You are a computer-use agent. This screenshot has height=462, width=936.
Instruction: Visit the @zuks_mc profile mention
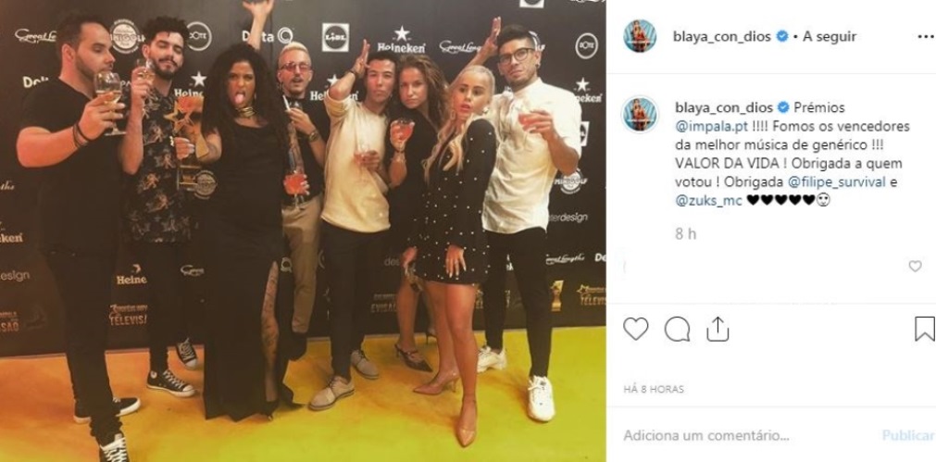(x=708, y=201)
